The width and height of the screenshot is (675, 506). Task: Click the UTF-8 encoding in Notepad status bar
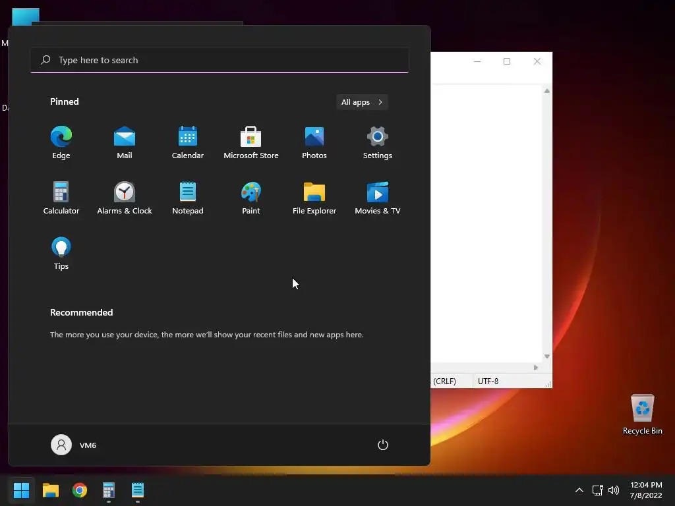tap(488, 381)
